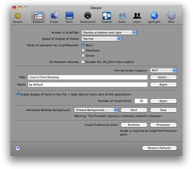193x169 pixels.
Task: Click the Restore Defaults button
Action: tap(160, 148)
